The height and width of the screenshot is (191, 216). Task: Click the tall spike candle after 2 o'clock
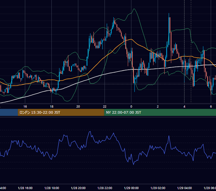[x=169, y=29]
